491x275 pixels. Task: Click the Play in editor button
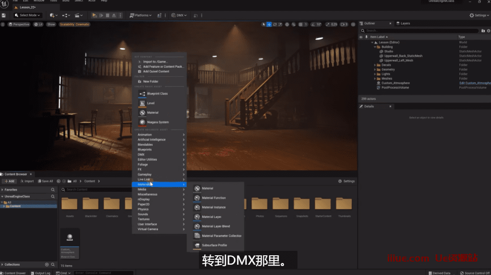coord(95,15)
